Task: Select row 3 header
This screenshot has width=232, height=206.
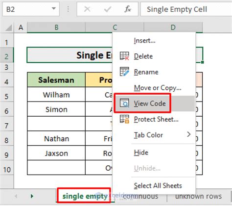Action: point(6,67)
